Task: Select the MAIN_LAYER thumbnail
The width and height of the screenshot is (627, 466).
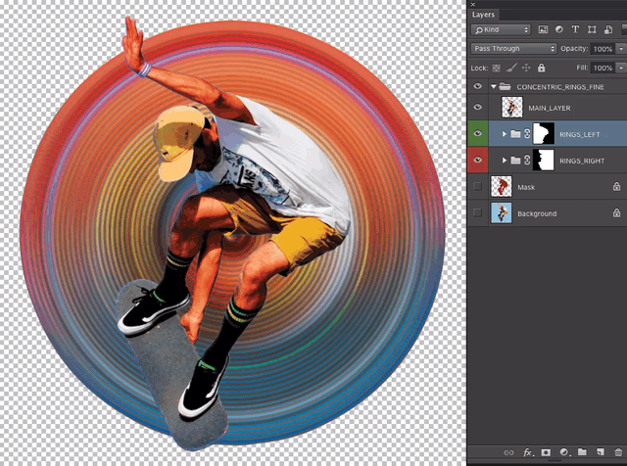Action: [511, 107]
